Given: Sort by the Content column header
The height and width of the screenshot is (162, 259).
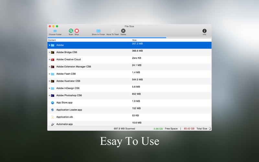Looking at the screenshot, I should click(90, 40).
